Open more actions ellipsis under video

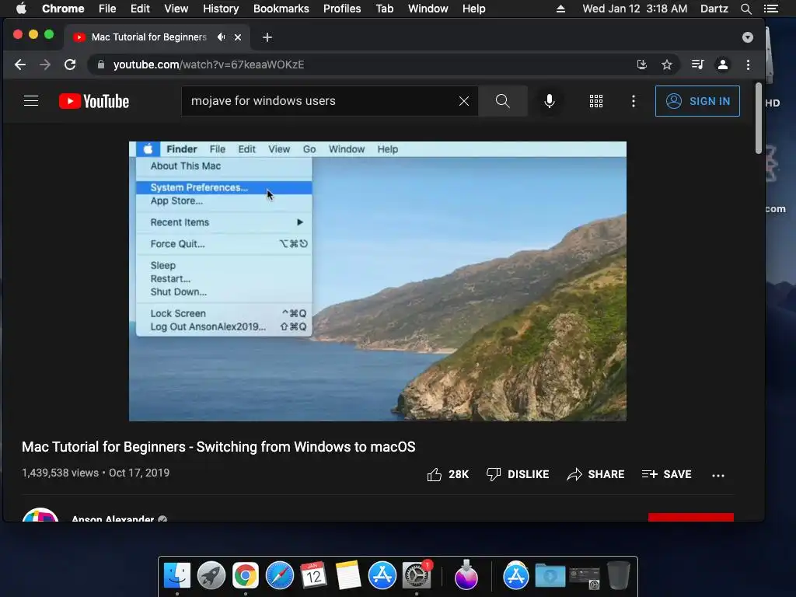coord(717,475)
